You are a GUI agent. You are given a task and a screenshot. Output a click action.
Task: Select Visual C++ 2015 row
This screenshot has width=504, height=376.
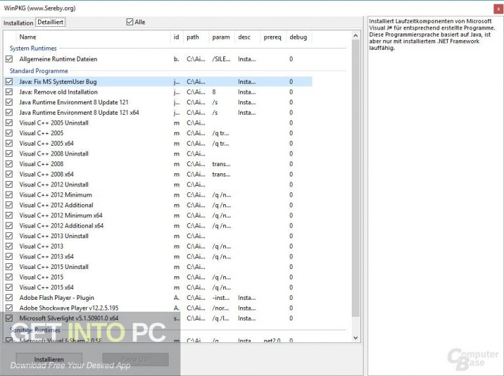(157, 277)
